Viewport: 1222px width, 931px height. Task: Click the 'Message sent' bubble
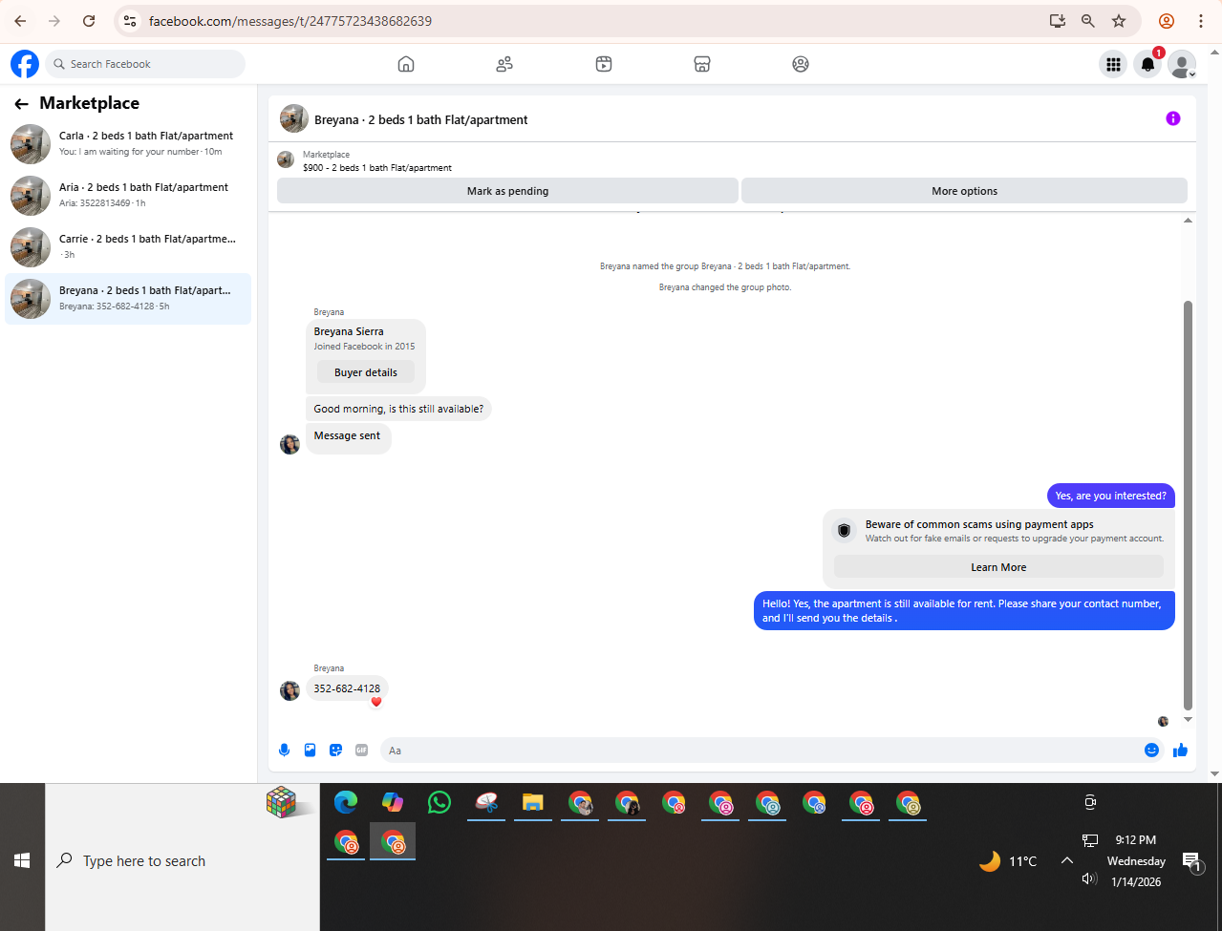348,436
